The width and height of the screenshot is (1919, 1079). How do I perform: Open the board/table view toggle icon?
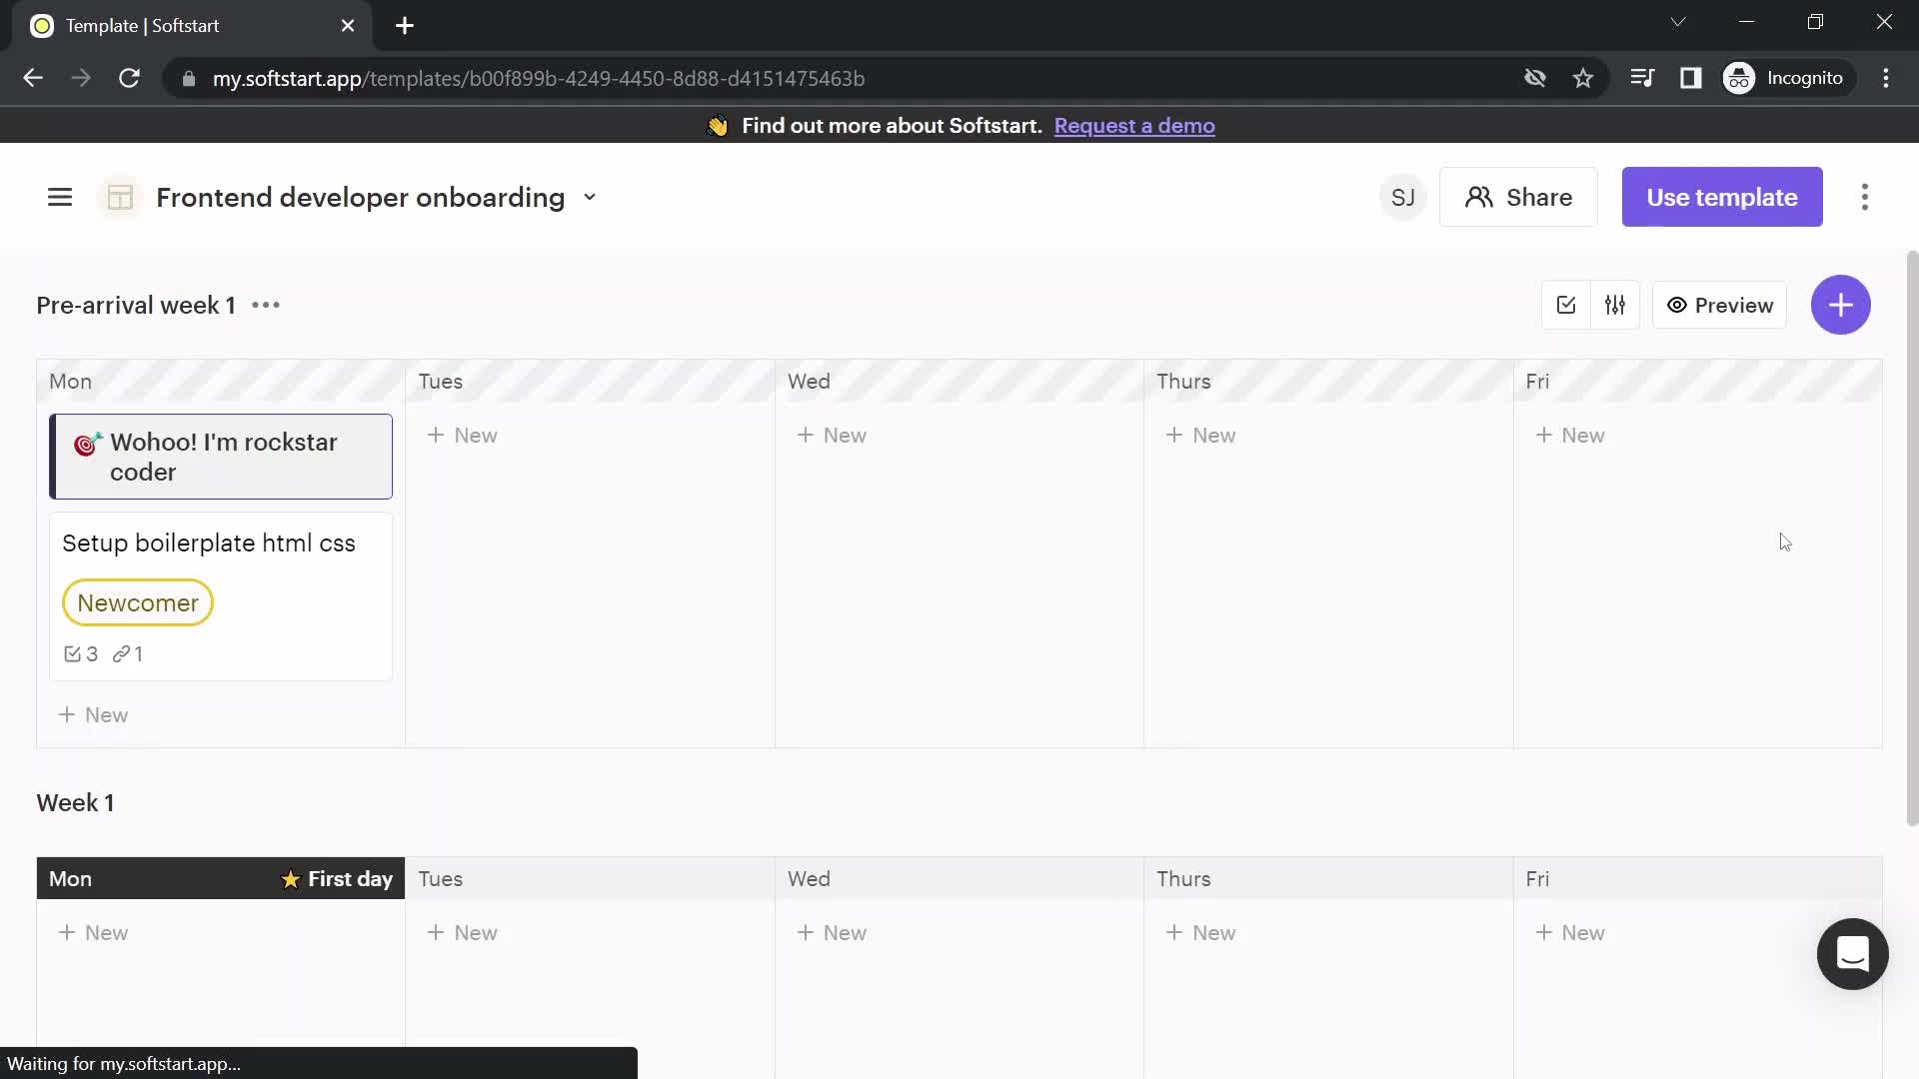pos(120,198)
